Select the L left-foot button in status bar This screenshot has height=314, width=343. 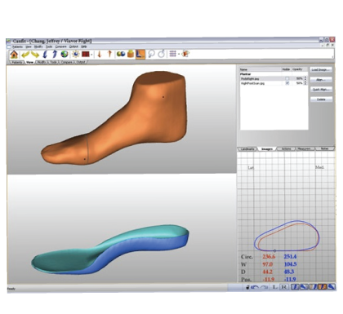click(275, 287)
